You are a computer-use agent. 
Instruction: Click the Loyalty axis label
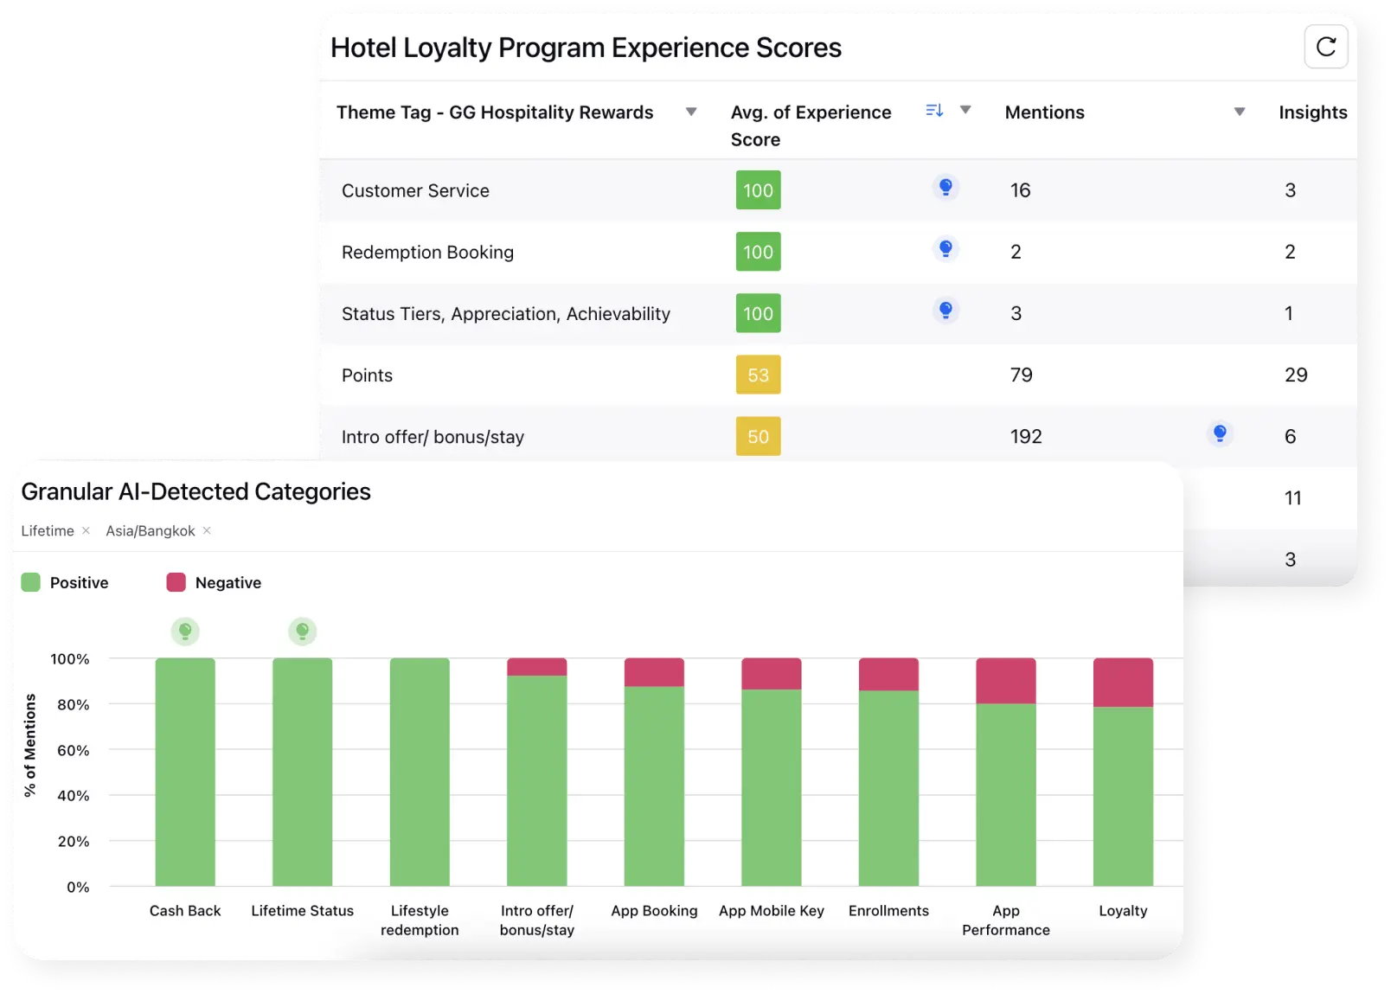point(1123,911)
